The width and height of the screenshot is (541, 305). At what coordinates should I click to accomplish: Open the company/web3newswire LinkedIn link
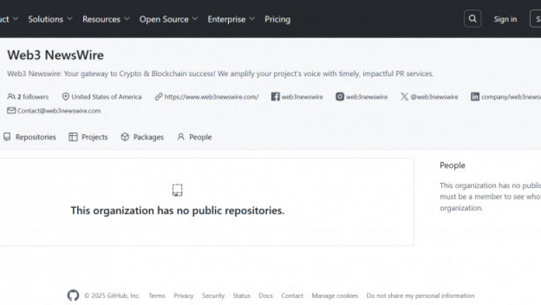point(511,96)
